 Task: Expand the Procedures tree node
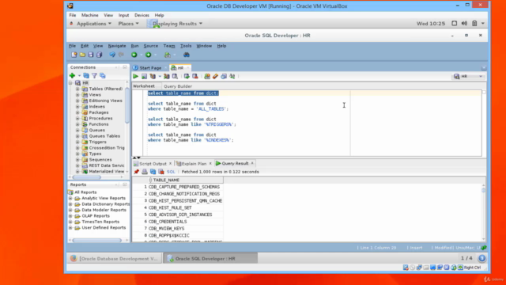pyautogui.click(x=77, y=118)
